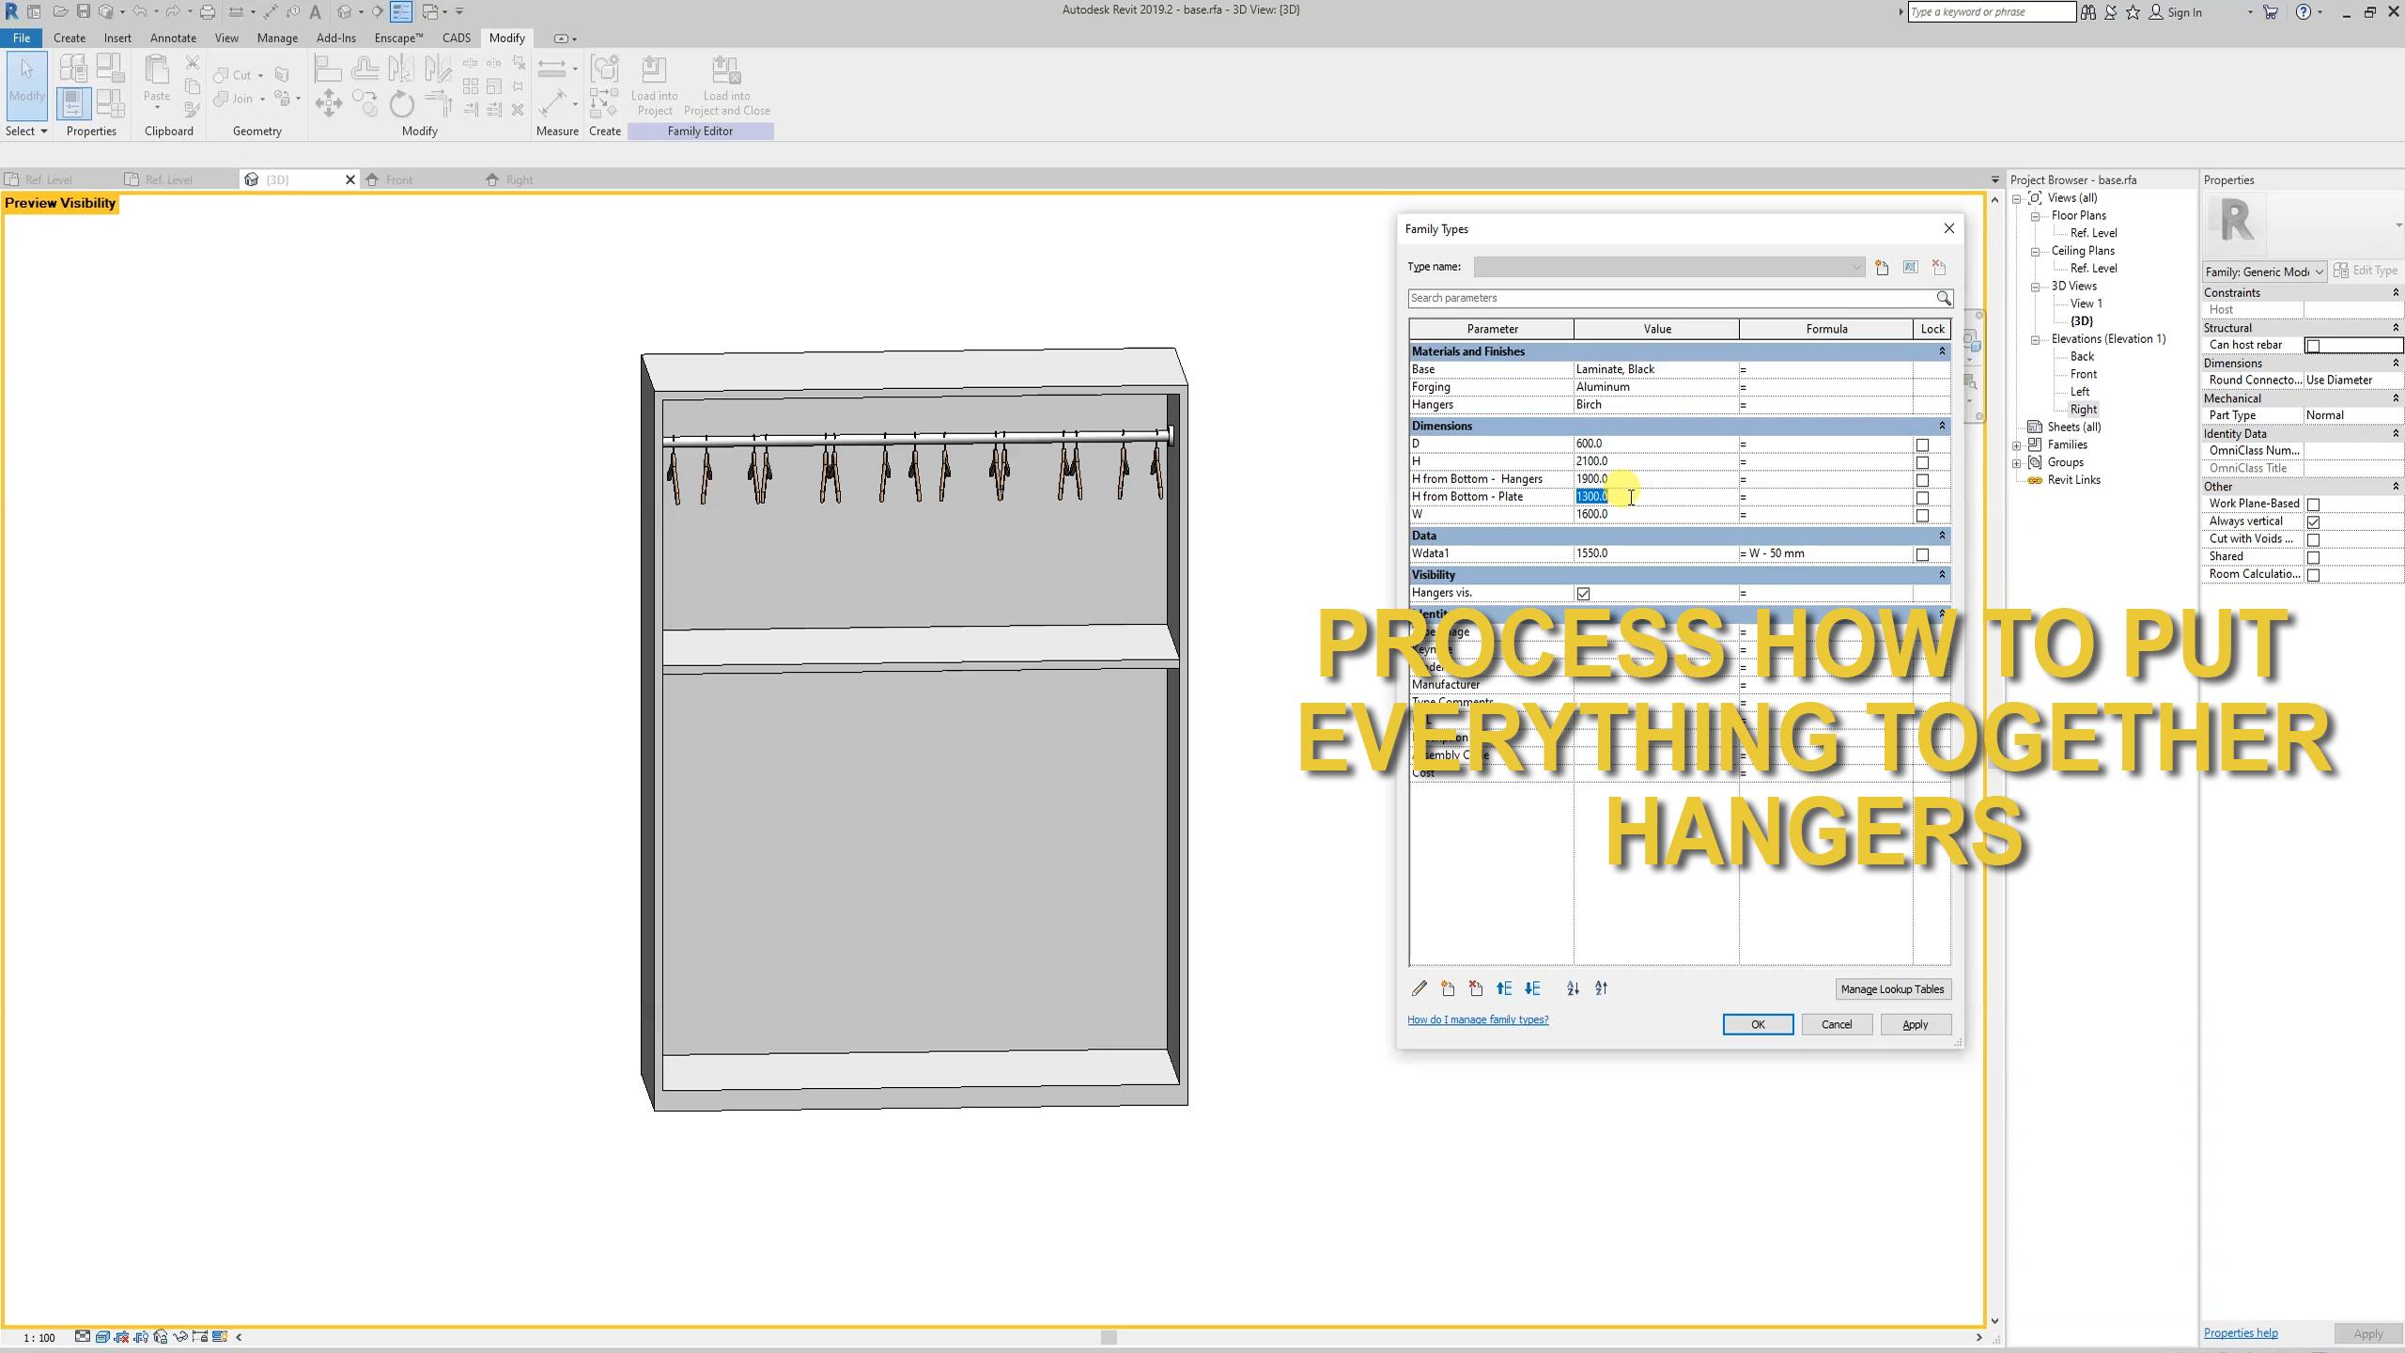
Task: Switch to the Annotate ribbon tab
Action: click(x=173, y=38)
